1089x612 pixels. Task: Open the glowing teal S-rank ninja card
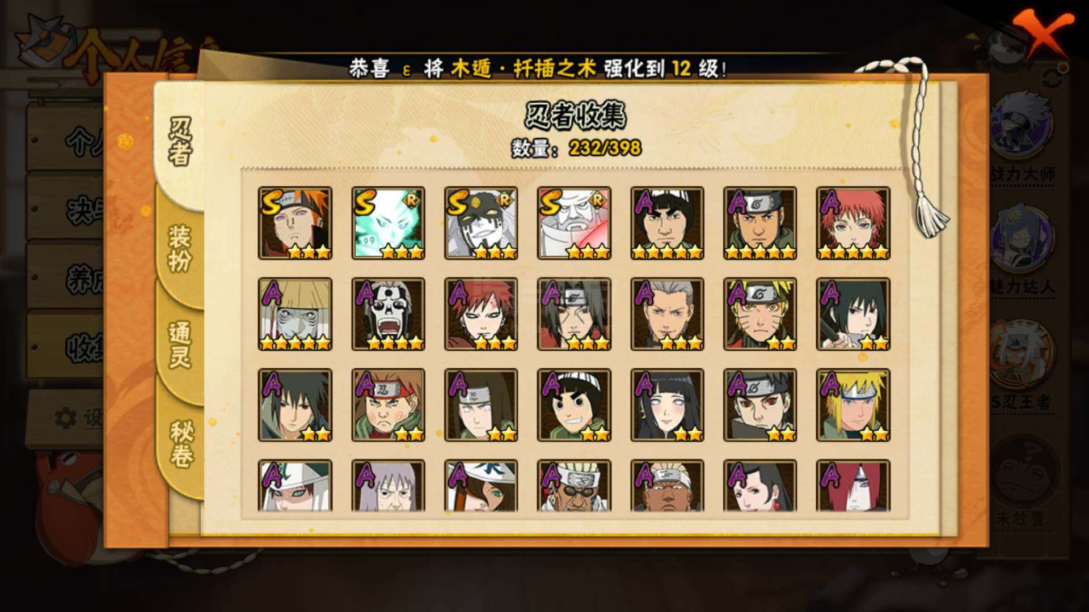coord(388,223)
